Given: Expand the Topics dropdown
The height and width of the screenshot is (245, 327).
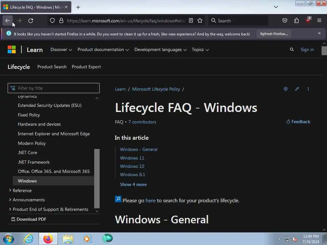Looking at the screenshot, I should pyautogui.click(x=200, y=49).
